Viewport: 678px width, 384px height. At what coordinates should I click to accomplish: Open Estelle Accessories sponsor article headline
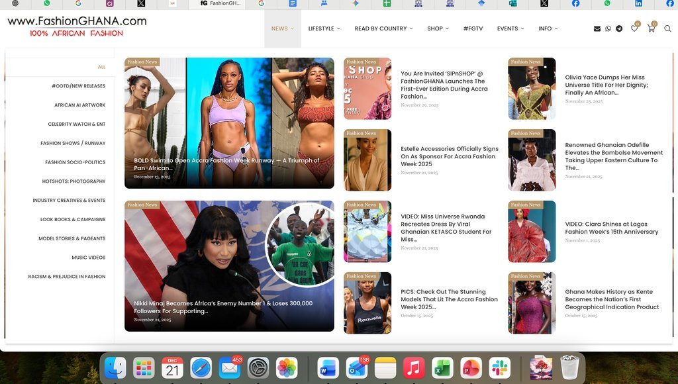coord(450,156)
